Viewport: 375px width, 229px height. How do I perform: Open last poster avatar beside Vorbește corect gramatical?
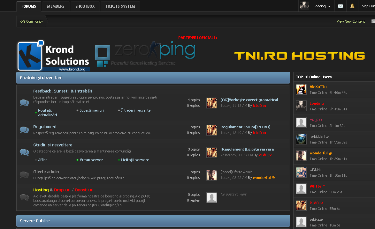[x=212, y=103]
